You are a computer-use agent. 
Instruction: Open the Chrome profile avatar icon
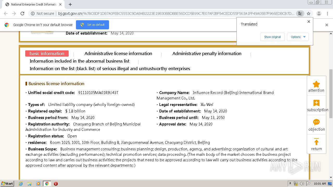[x=319, y=14]
